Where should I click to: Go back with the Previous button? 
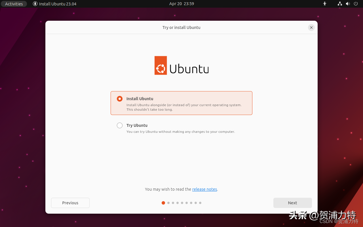(x=70, y=203)
